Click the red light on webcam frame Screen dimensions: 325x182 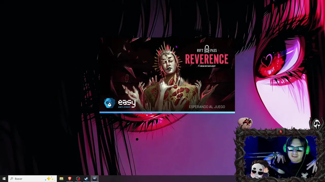pyautogui.click(x=281, y=131)
